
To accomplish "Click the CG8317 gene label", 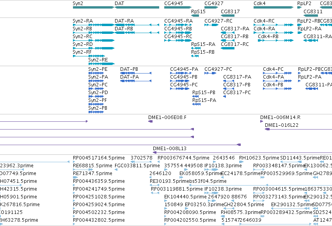I will (x=230, y=12).
